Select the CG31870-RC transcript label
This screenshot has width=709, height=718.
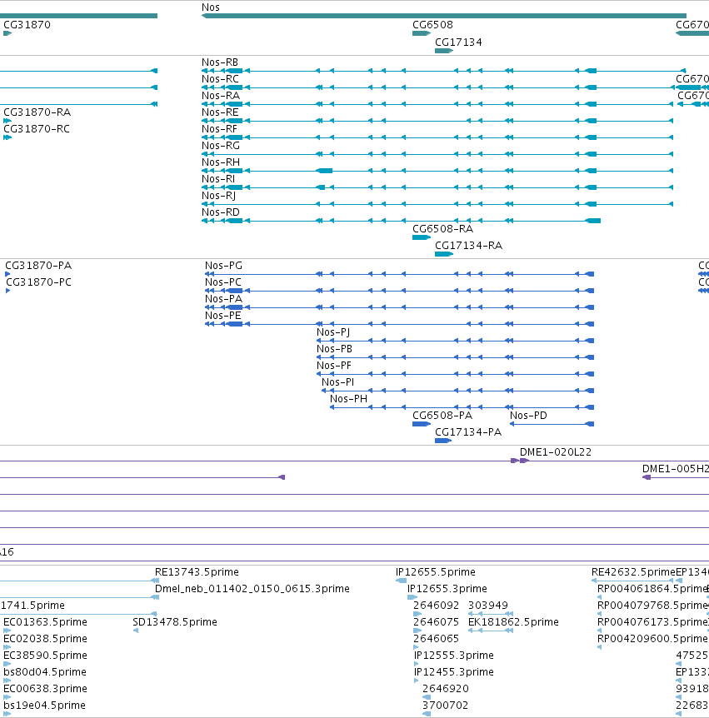click(x=37, y=128)
